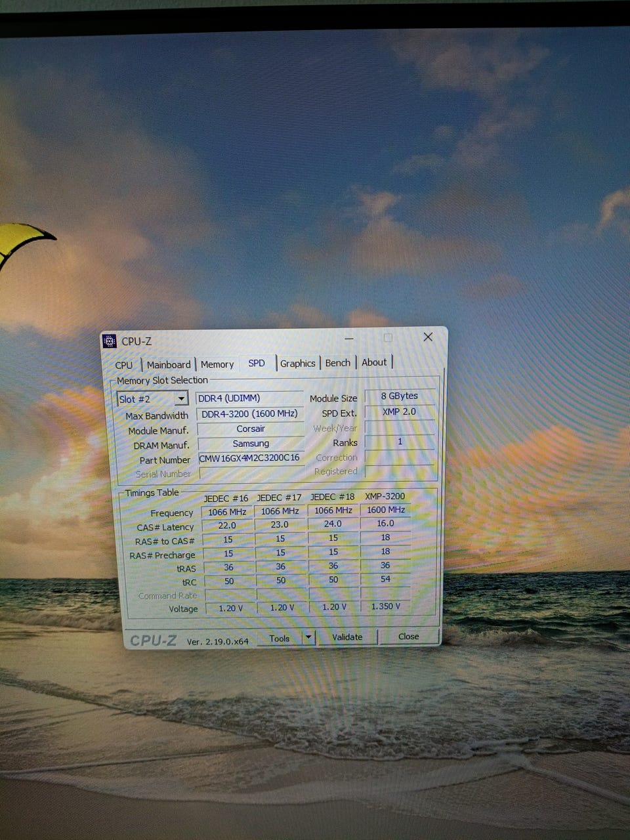630x840 pixels.
Task: Click the JEDEC #18 column header
Action: click(x=332, y=497)
